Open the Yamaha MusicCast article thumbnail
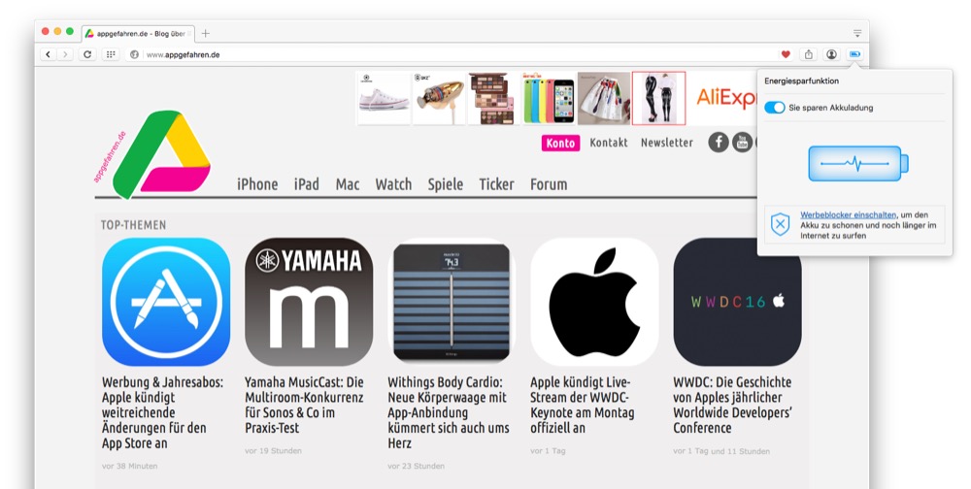 [x=309, y=302]
